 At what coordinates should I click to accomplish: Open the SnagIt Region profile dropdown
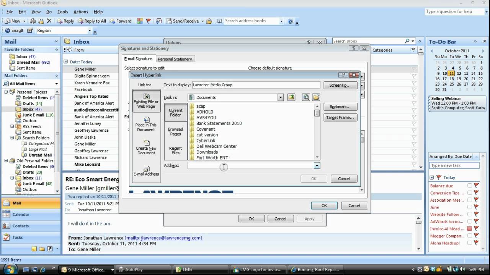[x=90, y=31]
